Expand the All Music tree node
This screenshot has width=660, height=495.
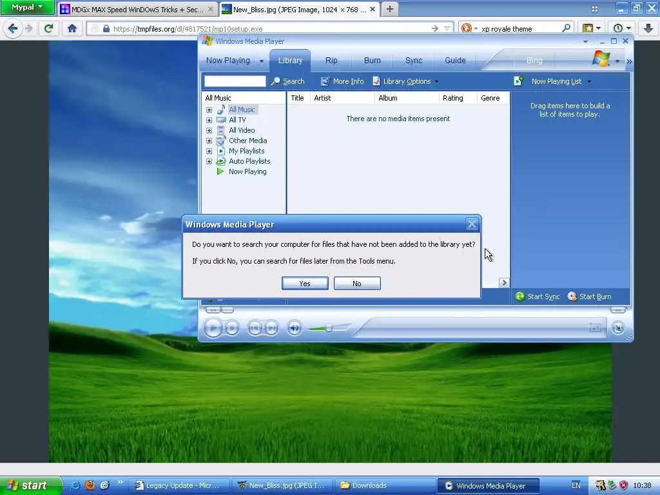point(209,110)
